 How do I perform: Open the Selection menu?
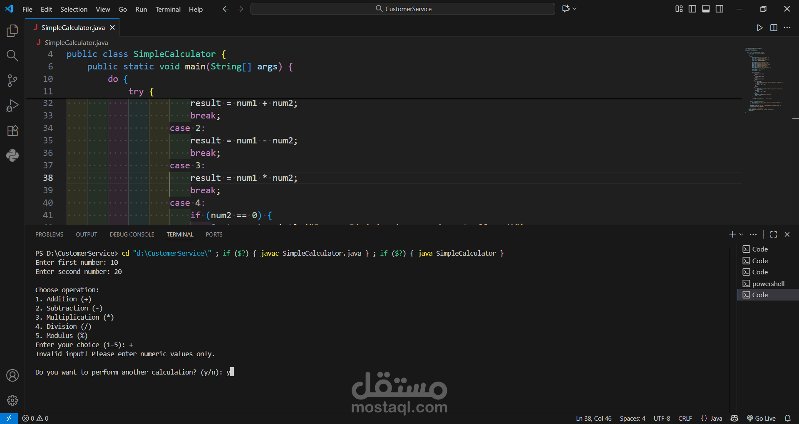click(x=74, y=9)
